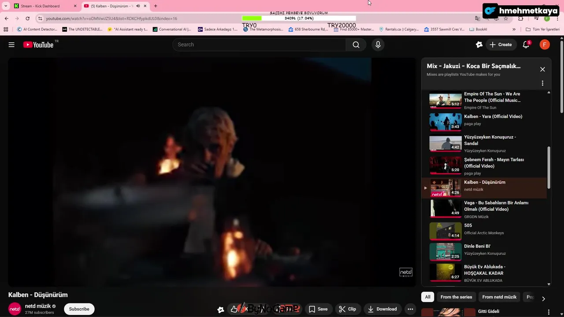Go back in the browser
The image size is (564, 317).
pyautogui.click(x=6, y=18)
